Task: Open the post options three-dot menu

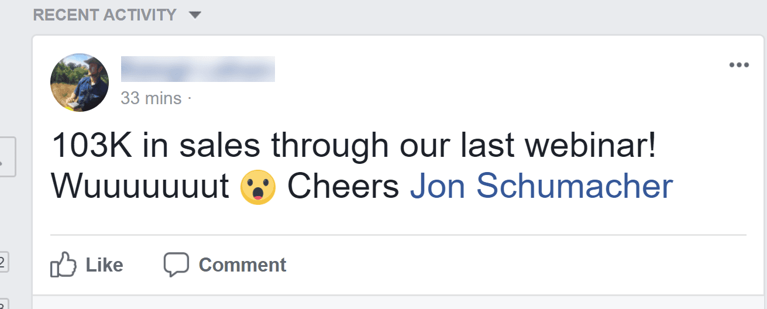Action: point(739,65)
